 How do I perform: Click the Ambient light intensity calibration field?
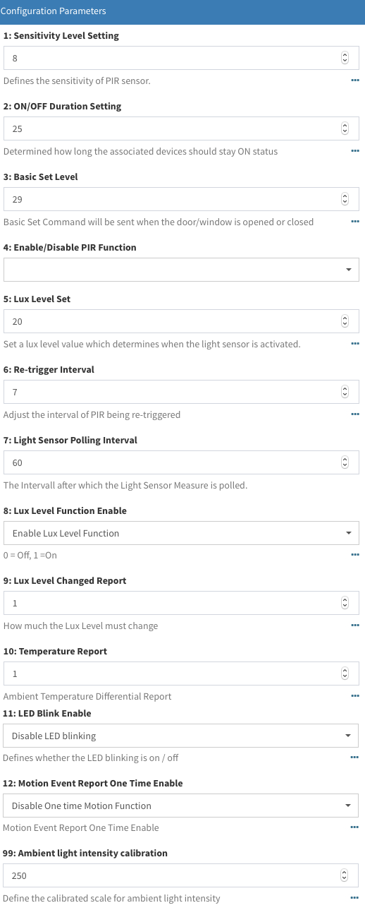coord(181,875)
